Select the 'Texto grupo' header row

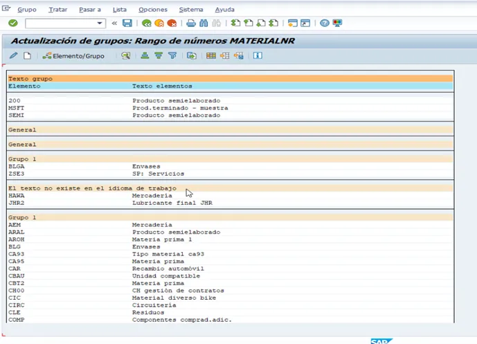point(231,79)
